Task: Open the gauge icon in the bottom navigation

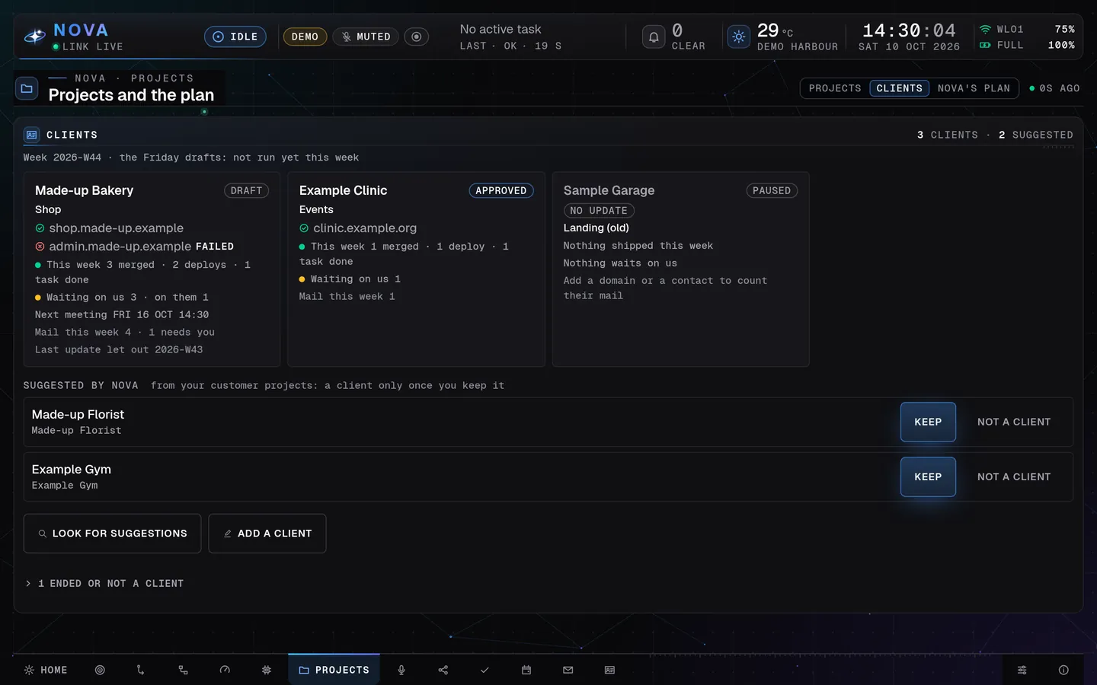Action: pyautogui.click(x=225, y=670)
